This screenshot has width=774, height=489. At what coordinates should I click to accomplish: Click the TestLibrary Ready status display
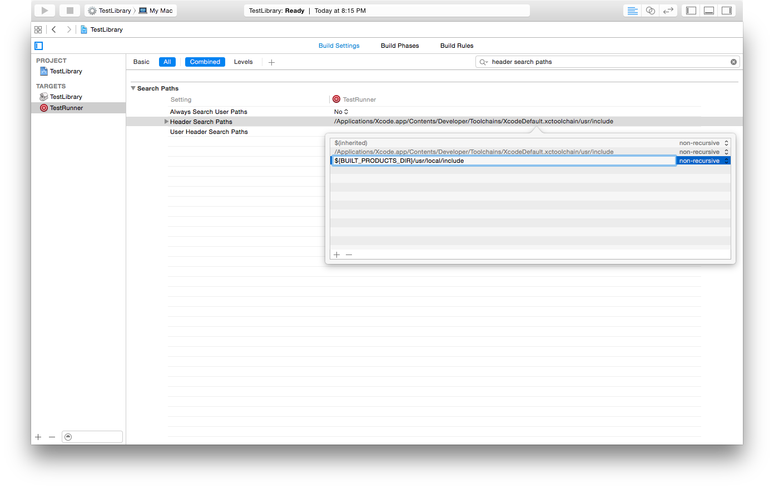[x=386, y=11]
